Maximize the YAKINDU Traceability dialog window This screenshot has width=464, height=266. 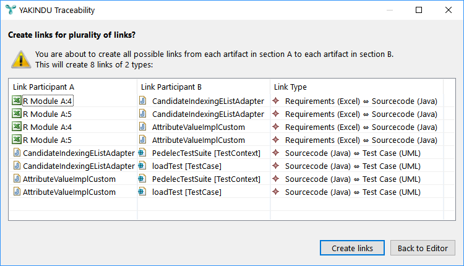click(419, 10)
